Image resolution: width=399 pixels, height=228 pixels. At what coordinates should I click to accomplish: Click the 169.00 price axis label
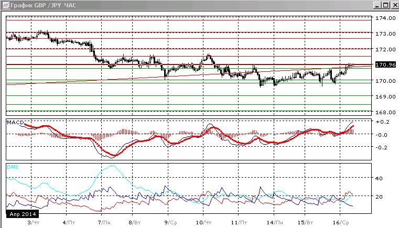[385, 96]
